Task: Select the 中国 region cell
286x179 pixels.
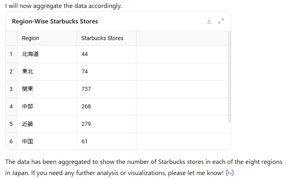Action: 47,141
